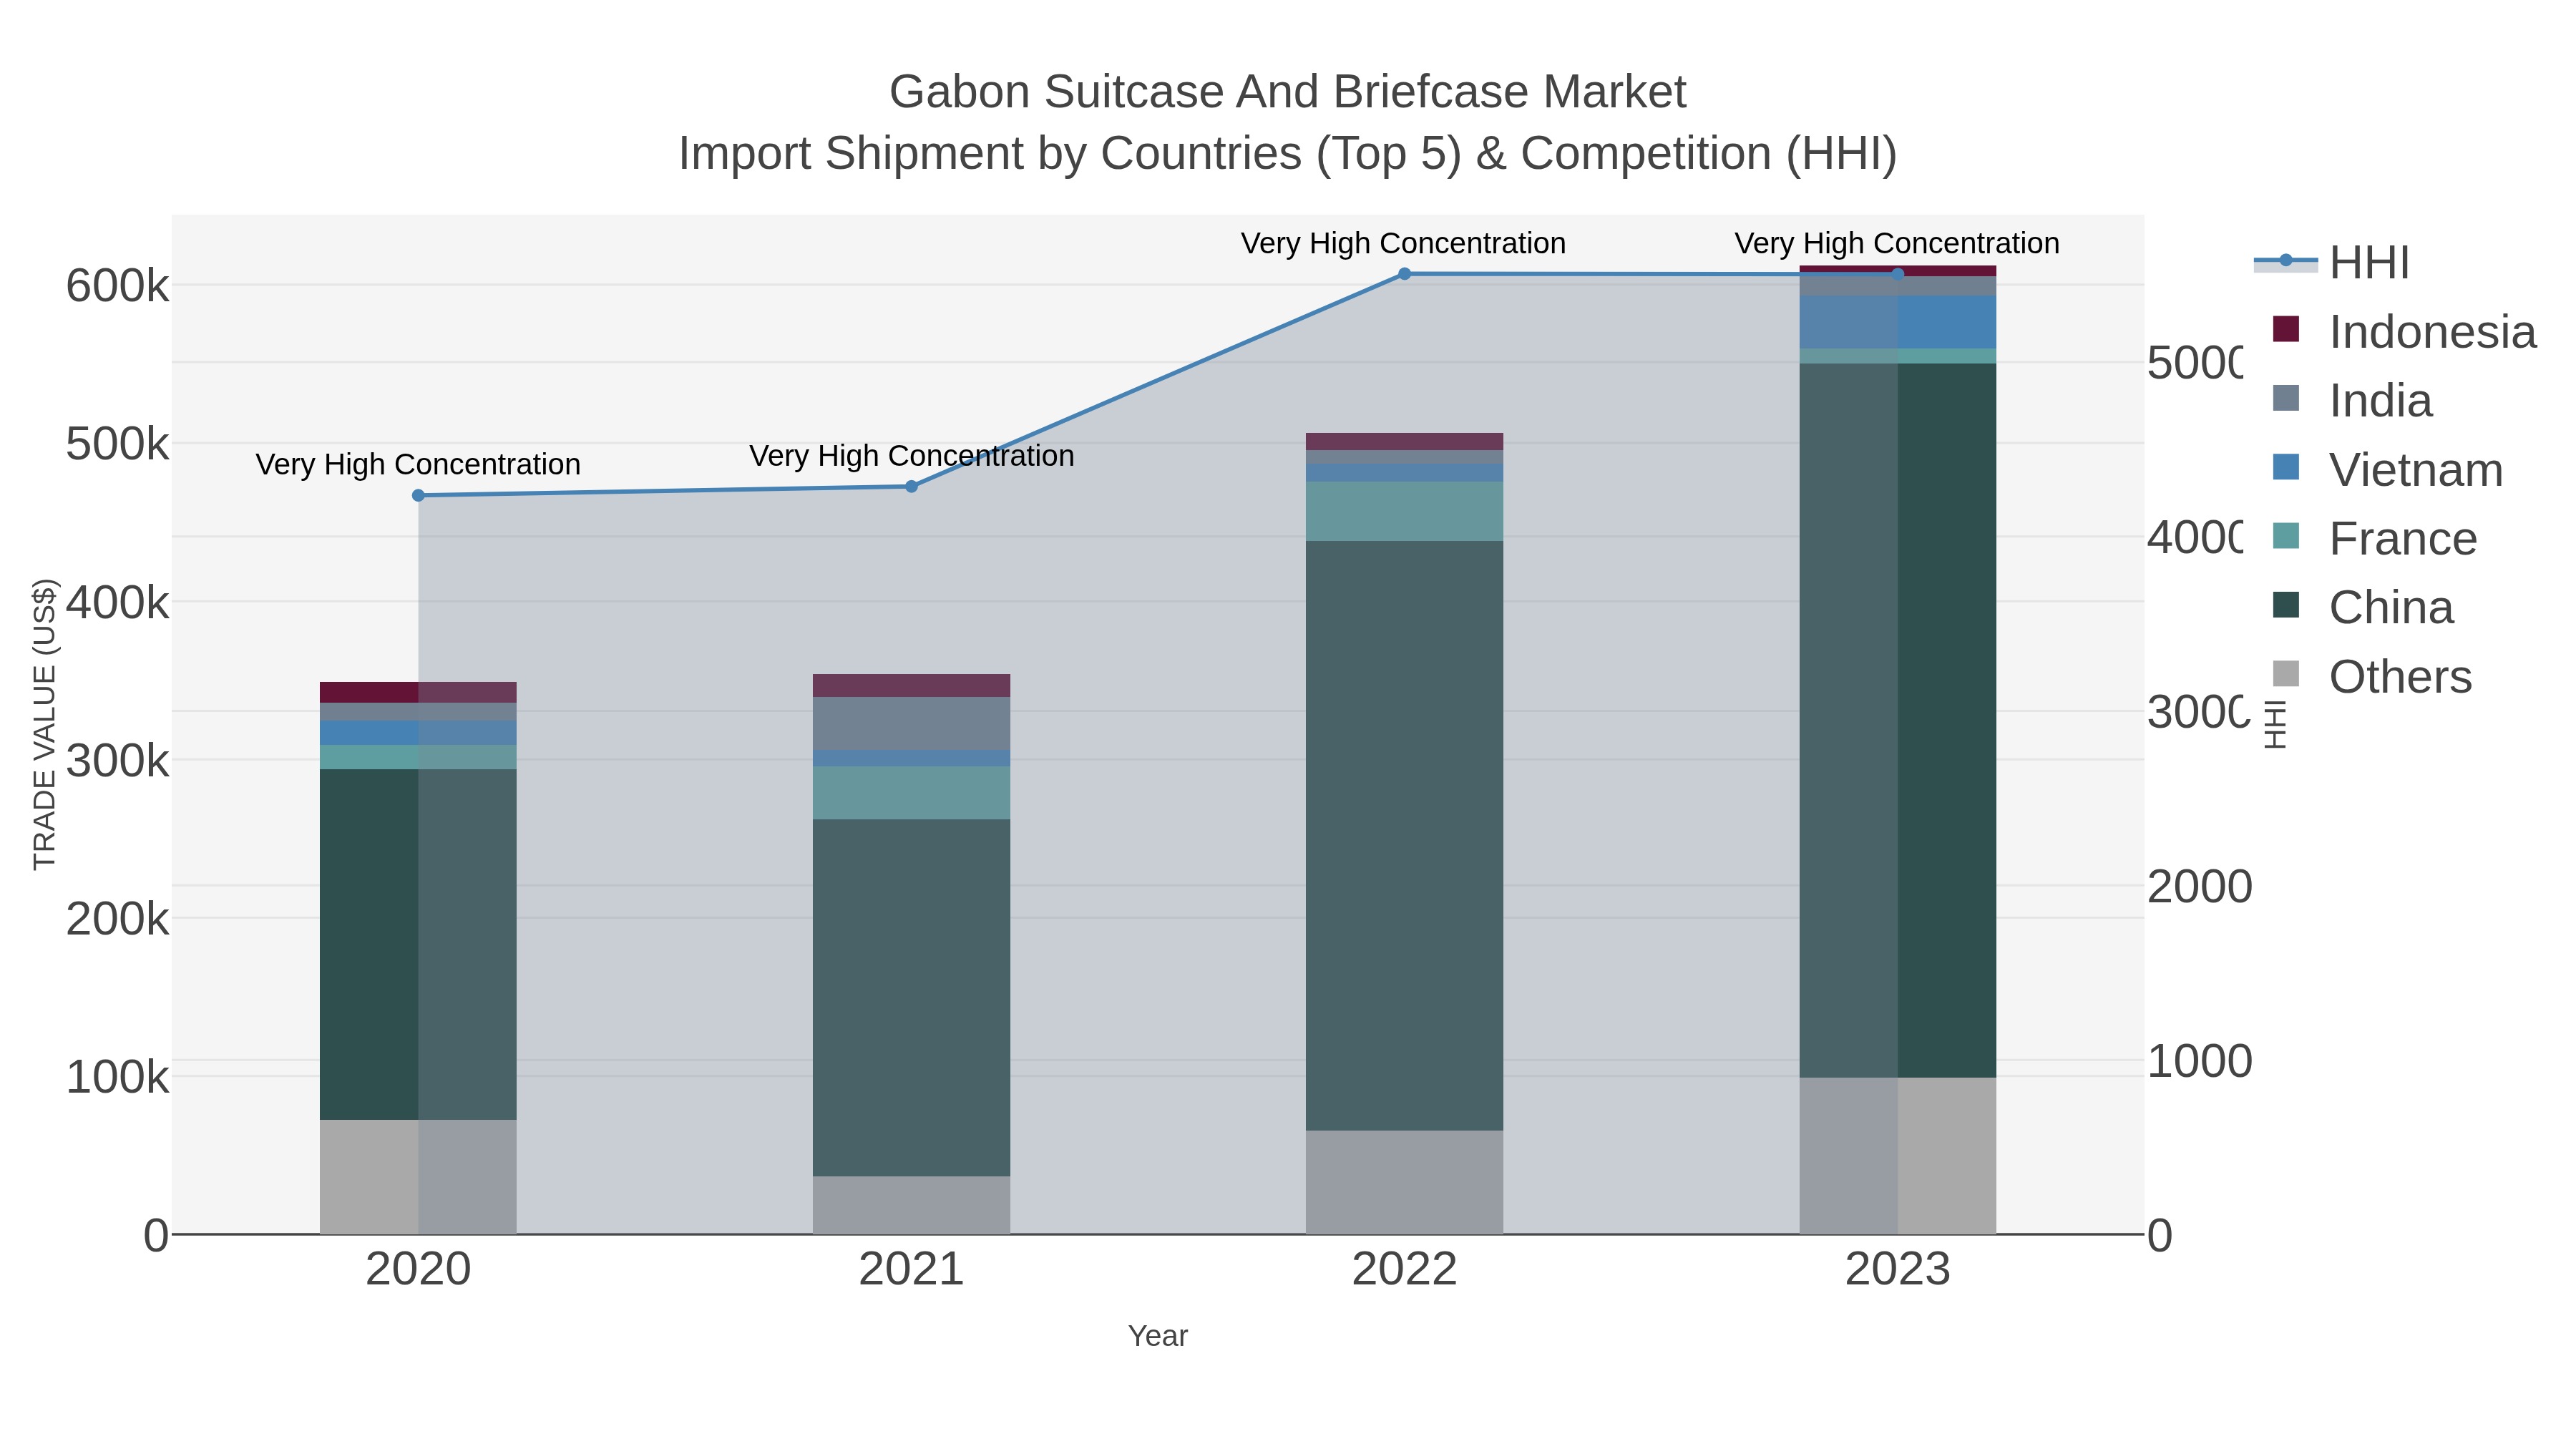Click the 300k y-axis tick label

coord(117,760)
